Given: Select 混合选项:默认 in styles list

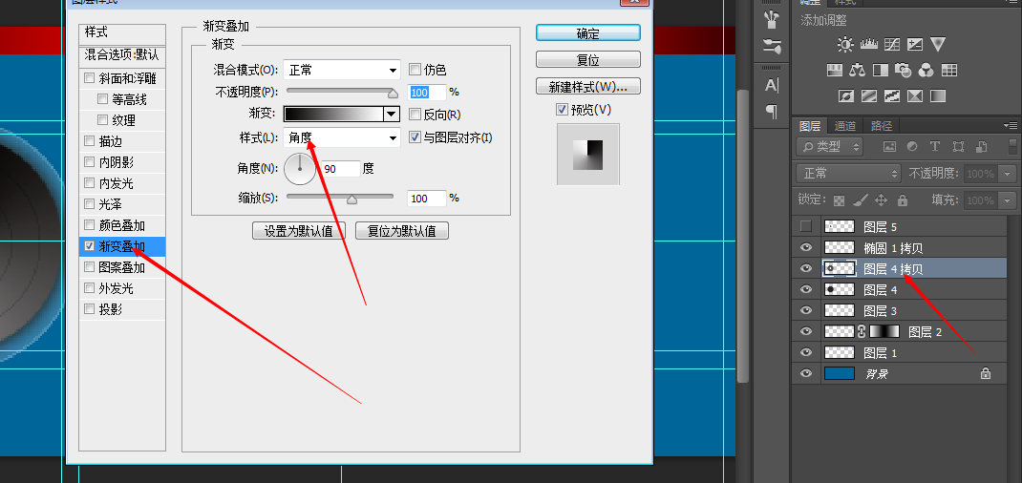Looking at the screenshot, I should (x=122, y=55).
